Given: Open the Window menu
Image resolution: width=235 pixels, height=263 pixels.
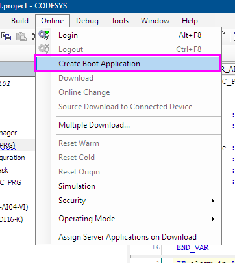Looking at the screenshot, I should 155,21.
